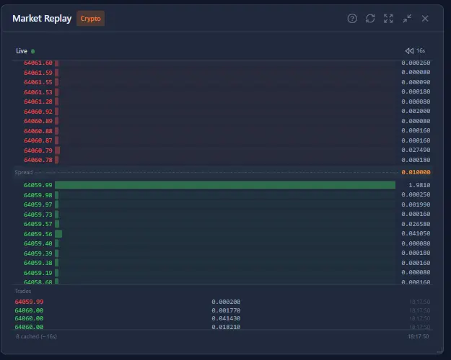Viewport: 451px width, 360px height.
Task: Click trade quantity 0.001770
Action: [226, 310]
